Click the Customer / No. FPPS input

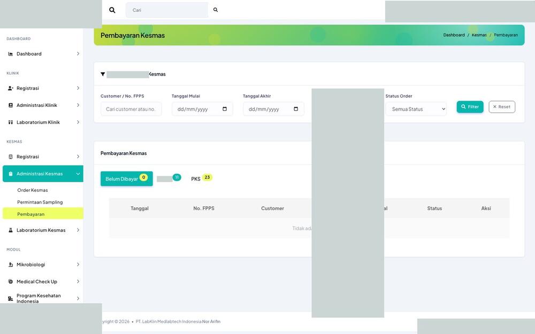131,109
